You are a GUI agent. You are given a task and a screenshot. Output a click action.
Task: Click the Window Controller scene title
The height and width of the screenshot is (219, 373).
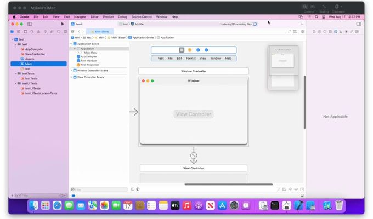[x=194, y=71]
